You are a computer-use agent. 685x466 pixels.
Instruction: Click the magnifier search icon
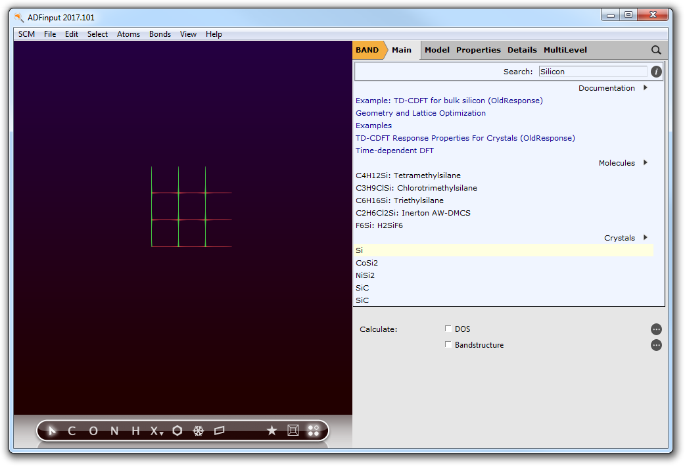(656, 50)
